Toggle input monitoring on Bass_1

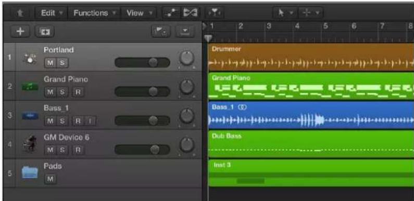coord(90,121)
